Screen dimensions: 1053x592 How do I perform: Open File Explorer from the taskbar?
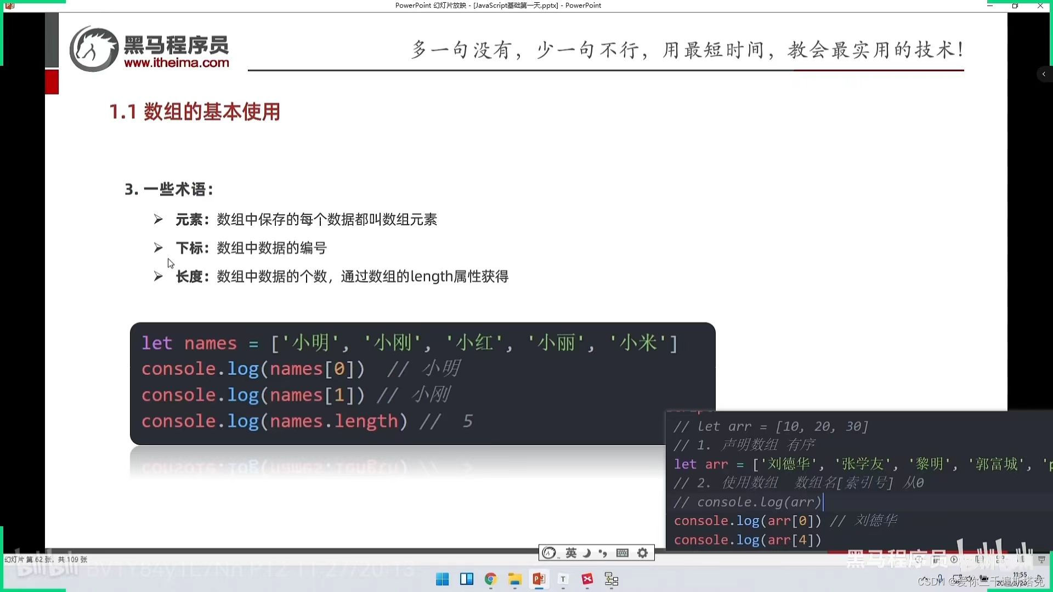click(x=514, y=579)
